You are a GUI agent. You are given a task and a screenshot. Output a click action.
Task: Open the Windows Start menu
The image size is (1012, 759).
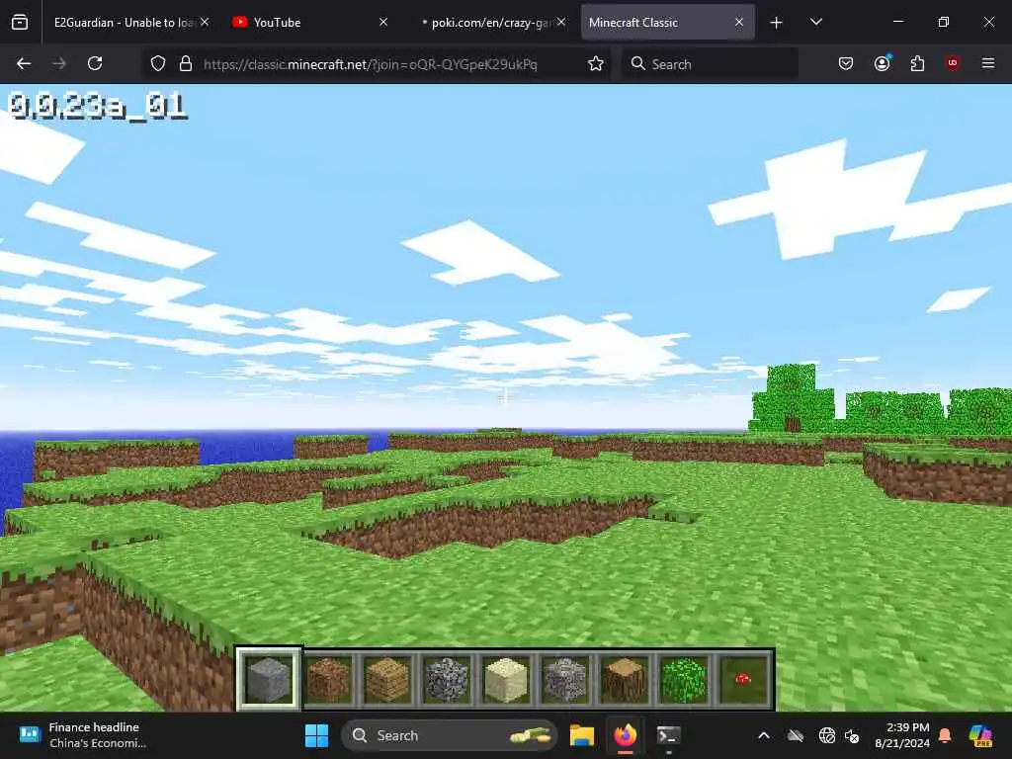(316, 735)
